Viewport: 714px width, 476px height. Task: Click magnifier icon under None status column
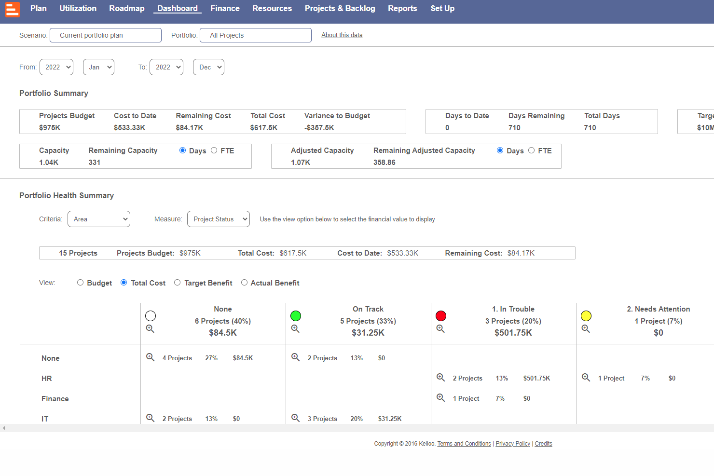(150, 329)
